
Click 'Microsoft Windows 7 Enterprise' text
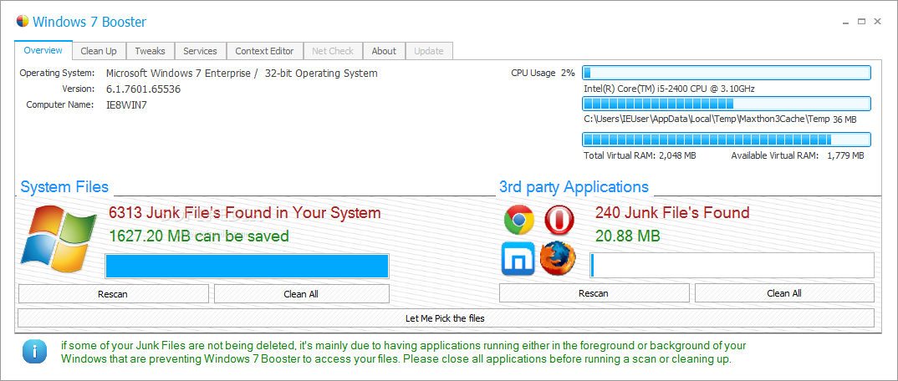[x=178, y=74]
